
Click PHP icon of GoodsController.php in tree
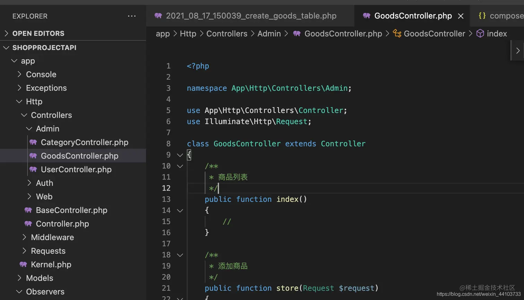(x=33, y=156)
